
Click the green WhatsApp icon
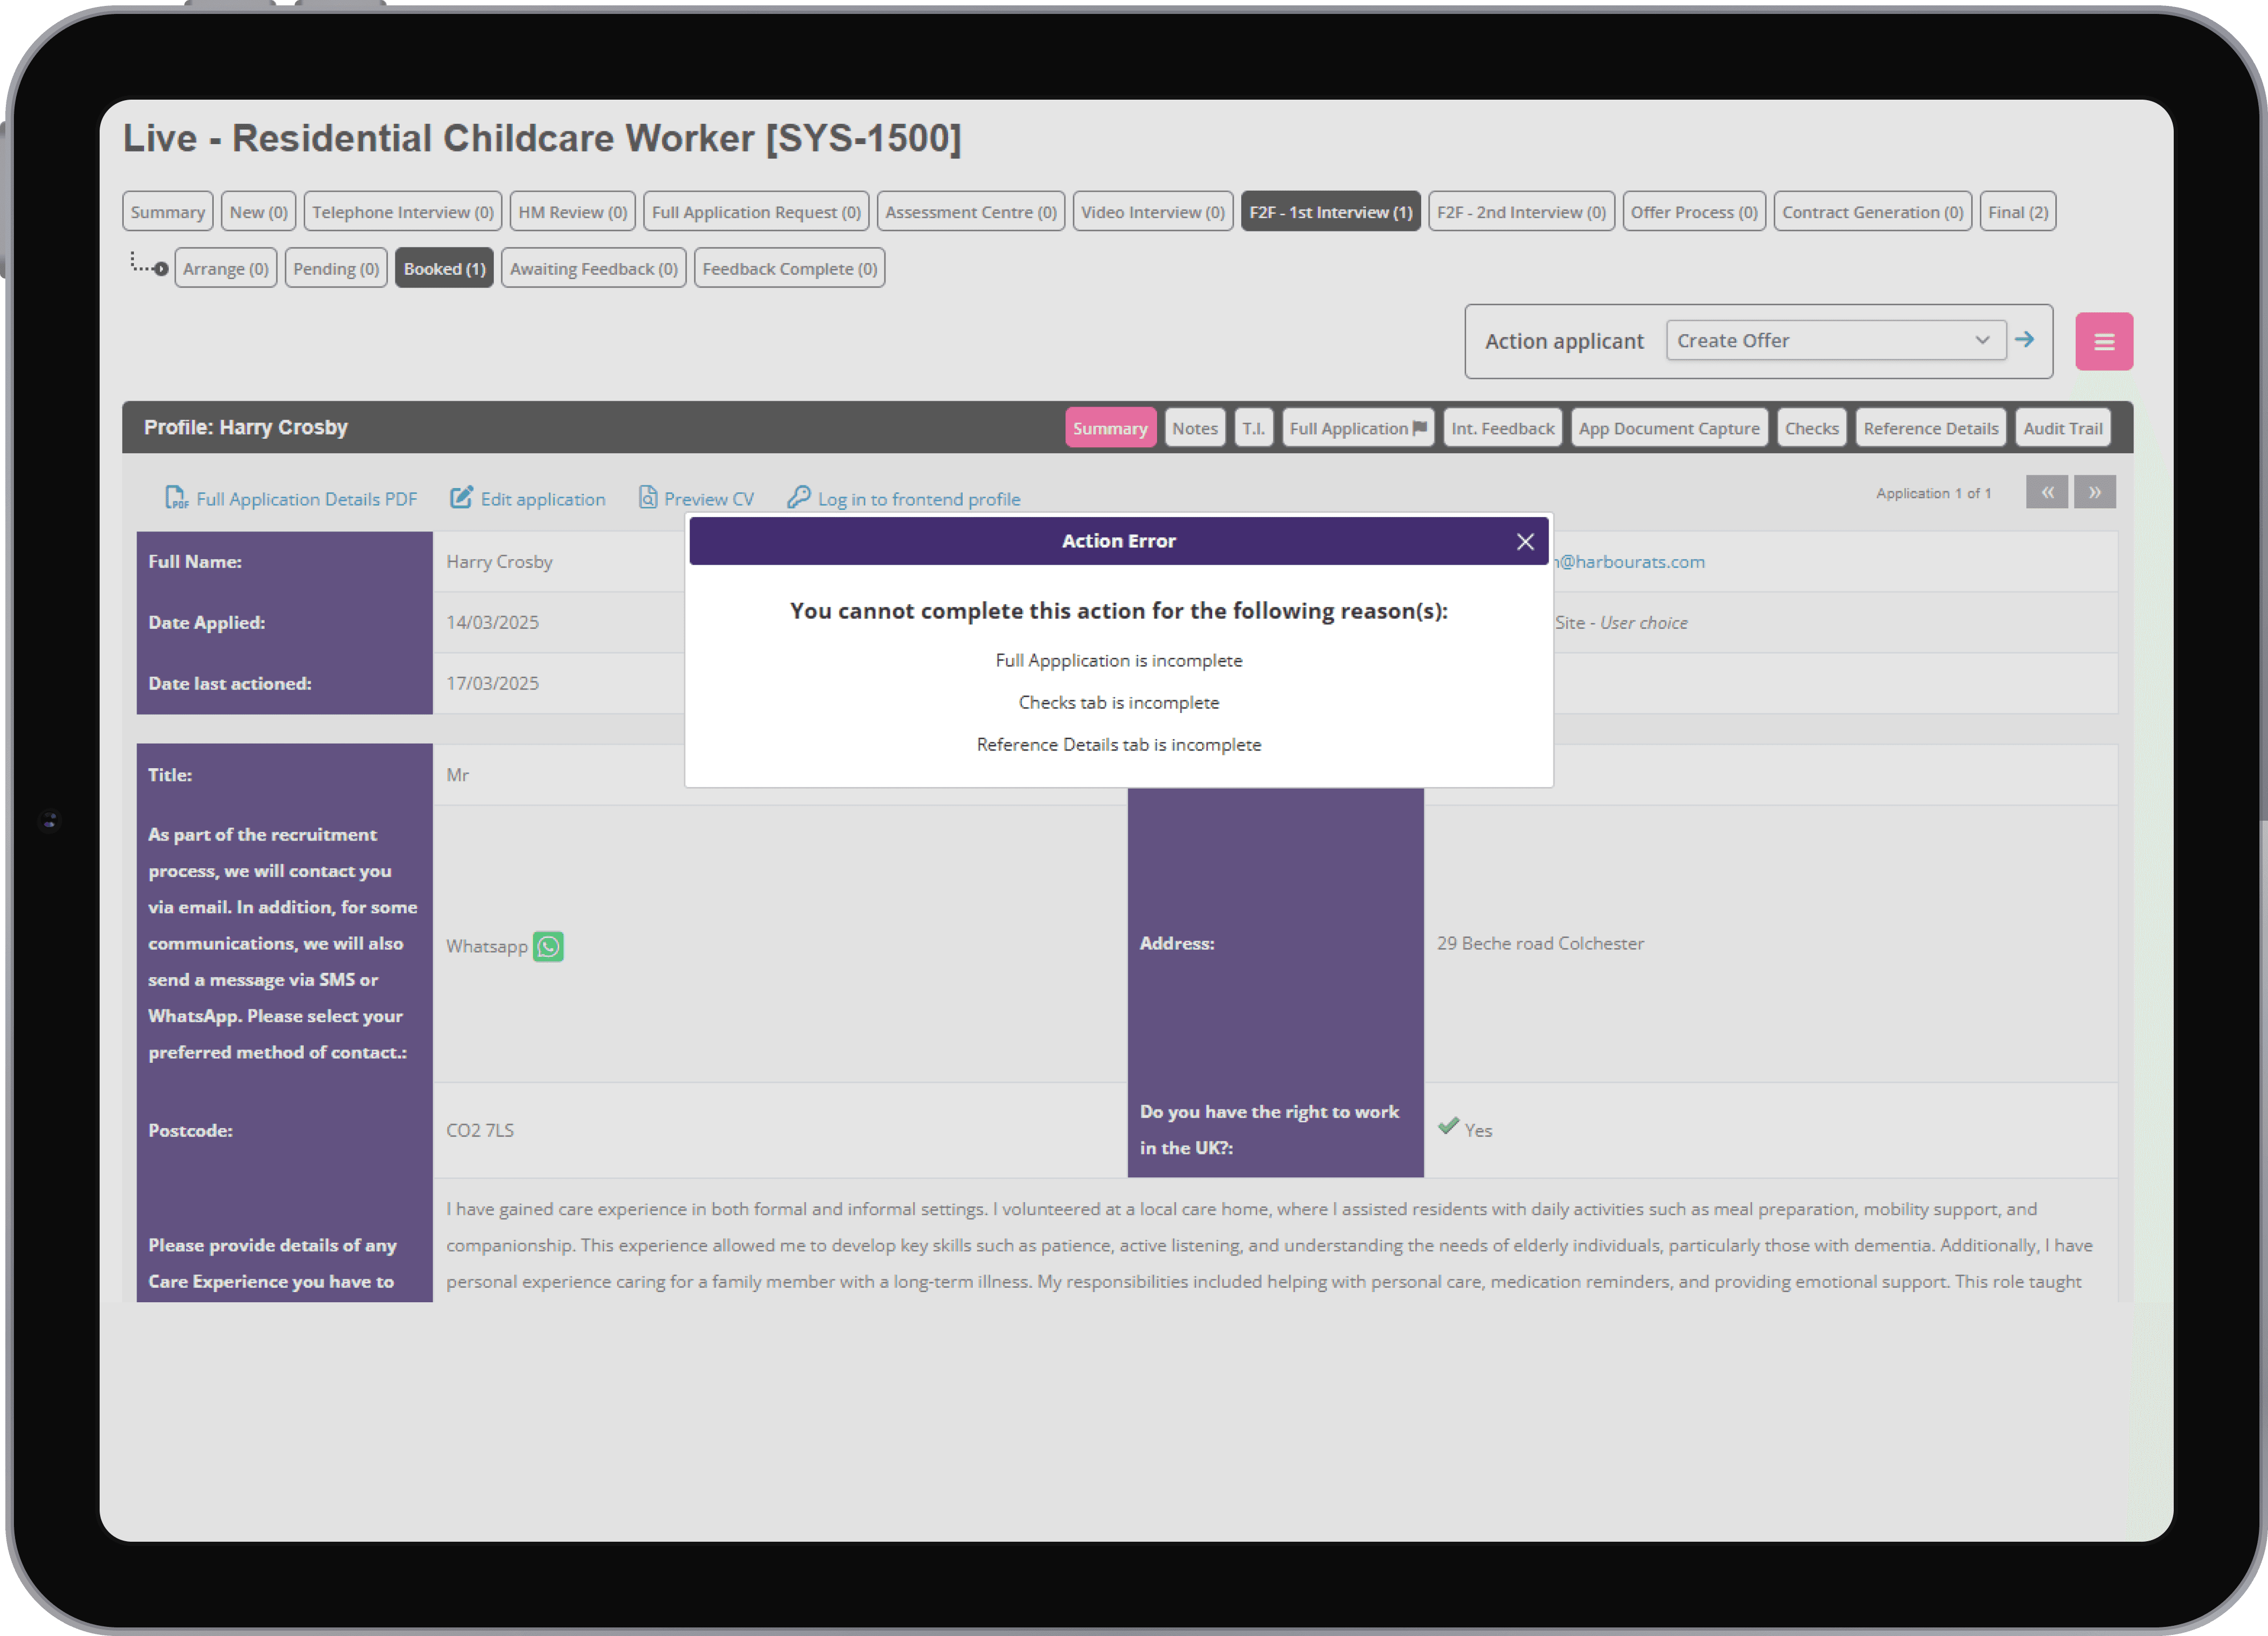pos(548,946)
